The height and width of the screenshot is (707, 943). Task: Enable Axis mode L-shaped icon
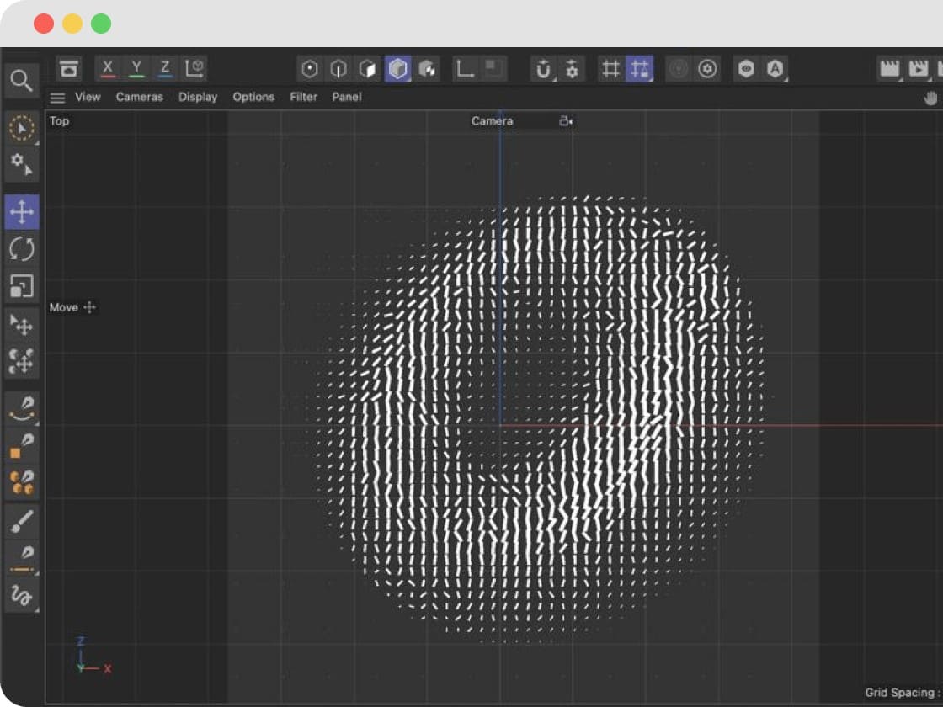pyautogui.click(x=465, y=69)
